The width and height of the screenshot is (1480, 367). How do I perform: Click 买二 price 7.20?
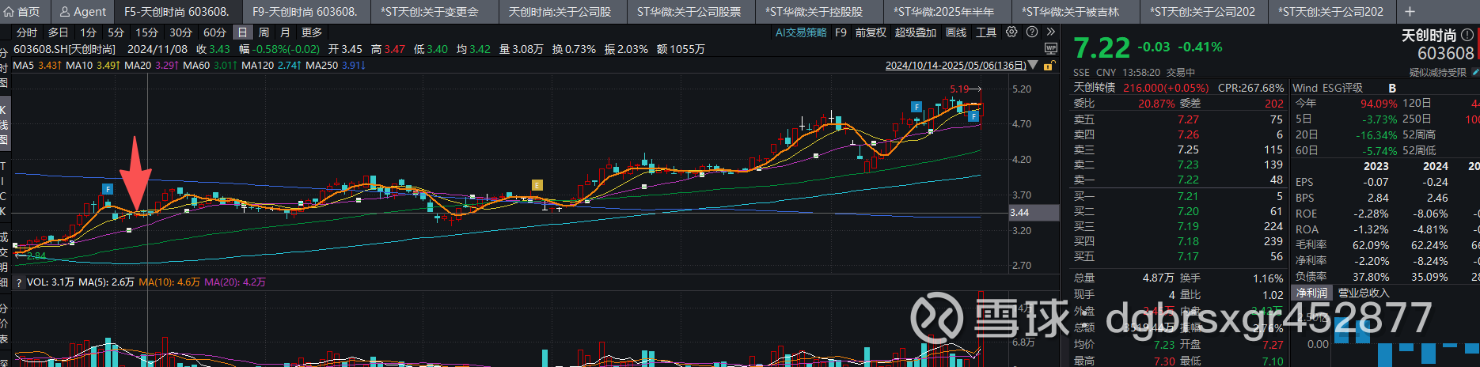point(1188,211)
